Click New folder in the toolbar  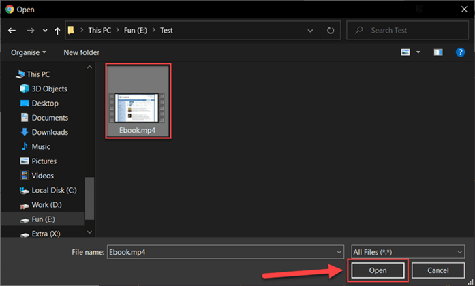coord(81,52)
